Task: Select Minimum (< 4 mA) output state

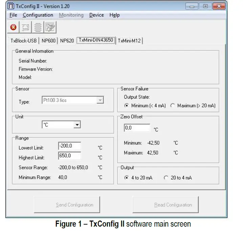Action: (x=145, y=106)
